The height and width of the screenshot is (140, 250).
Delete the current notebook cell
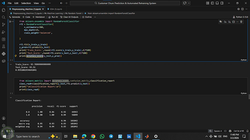241,22
